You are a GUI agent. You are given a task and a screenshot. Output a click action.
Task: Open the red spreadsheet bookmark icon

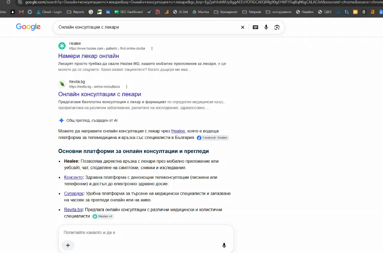(x=158, y=12)
